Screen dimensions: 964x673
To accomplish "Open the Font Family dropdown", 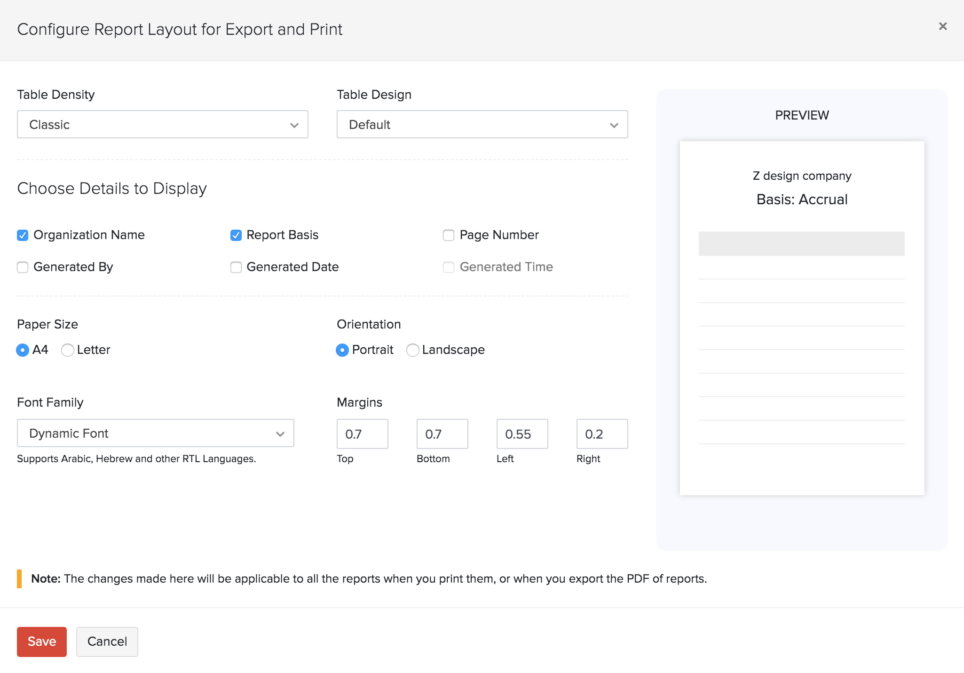I will click(x=155, y=433).
